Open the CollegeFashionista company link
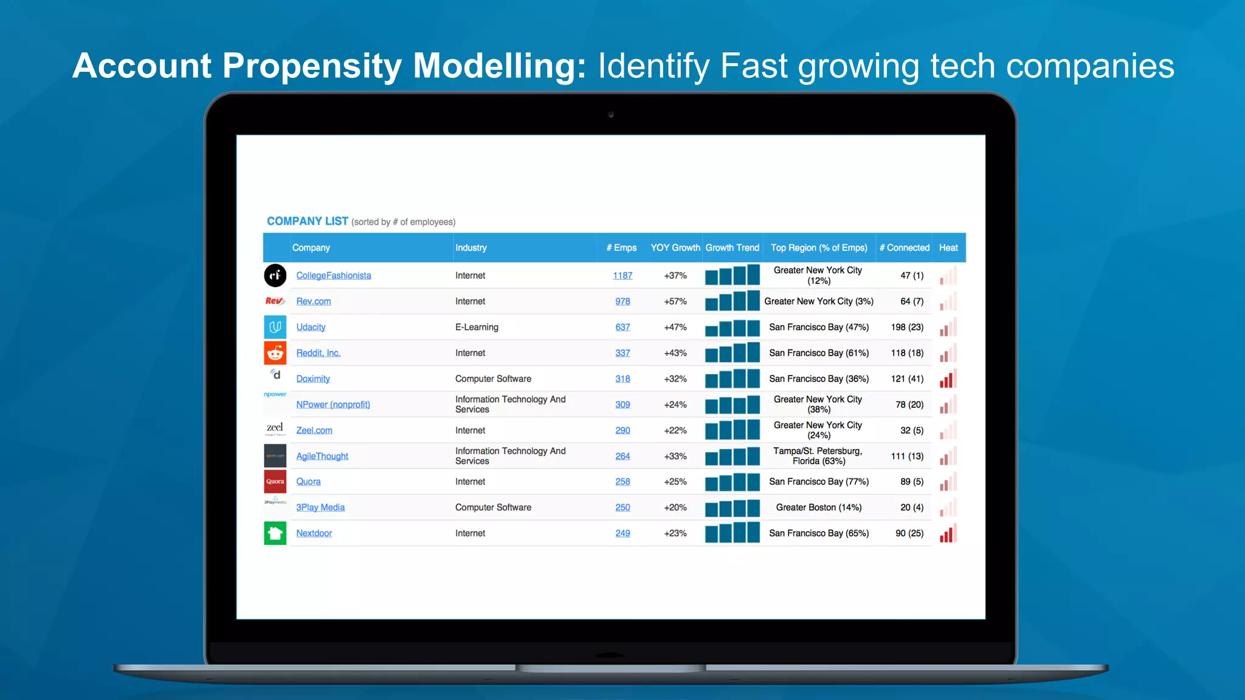Image resolution: width=1245 pixels, height=700 pixels. pyautogui.click(x=333, y=275)
